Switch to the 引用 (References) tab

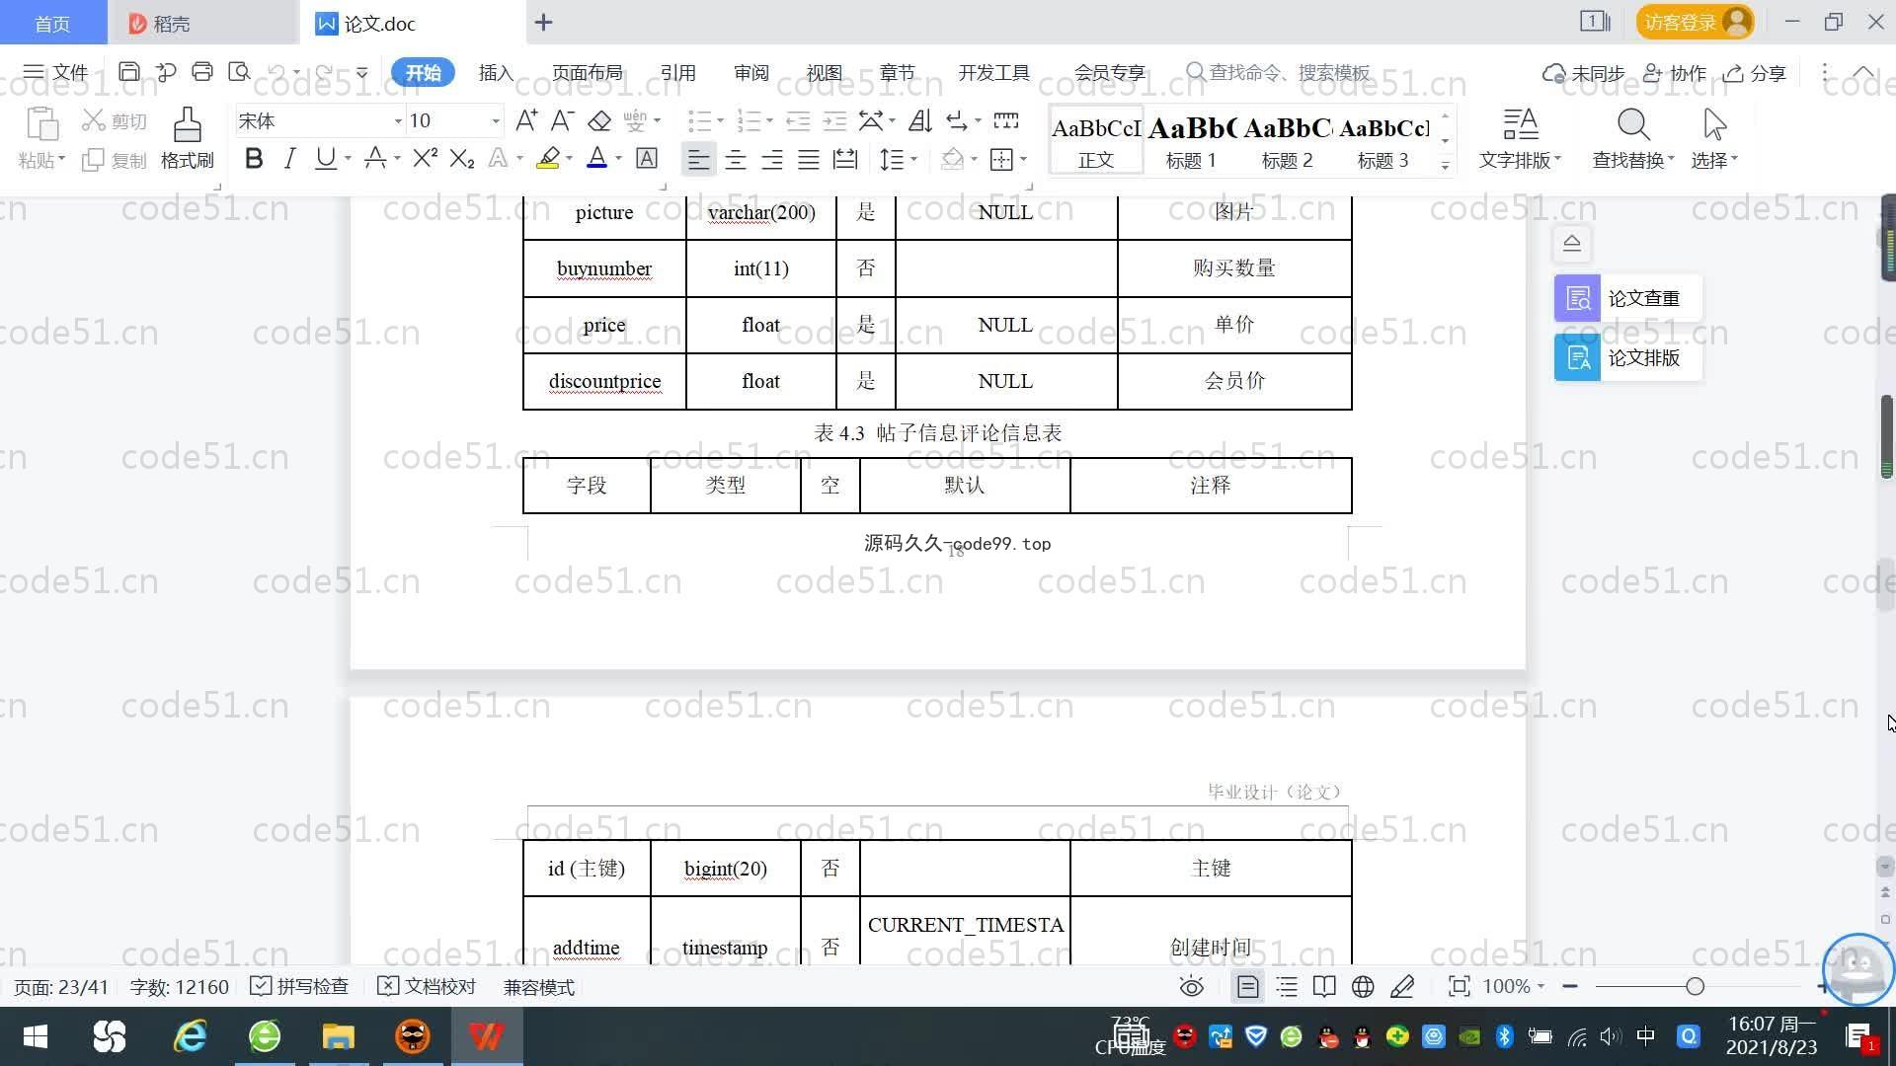677,72
